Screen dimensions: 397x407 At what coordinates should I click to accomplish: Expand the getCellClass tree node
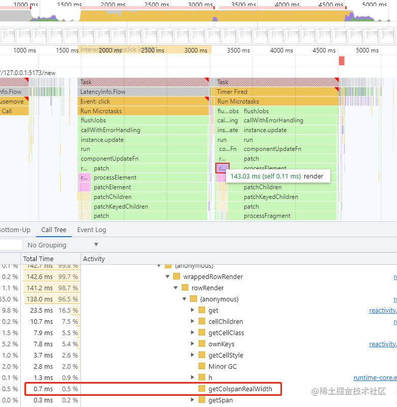tap(192, 332)
